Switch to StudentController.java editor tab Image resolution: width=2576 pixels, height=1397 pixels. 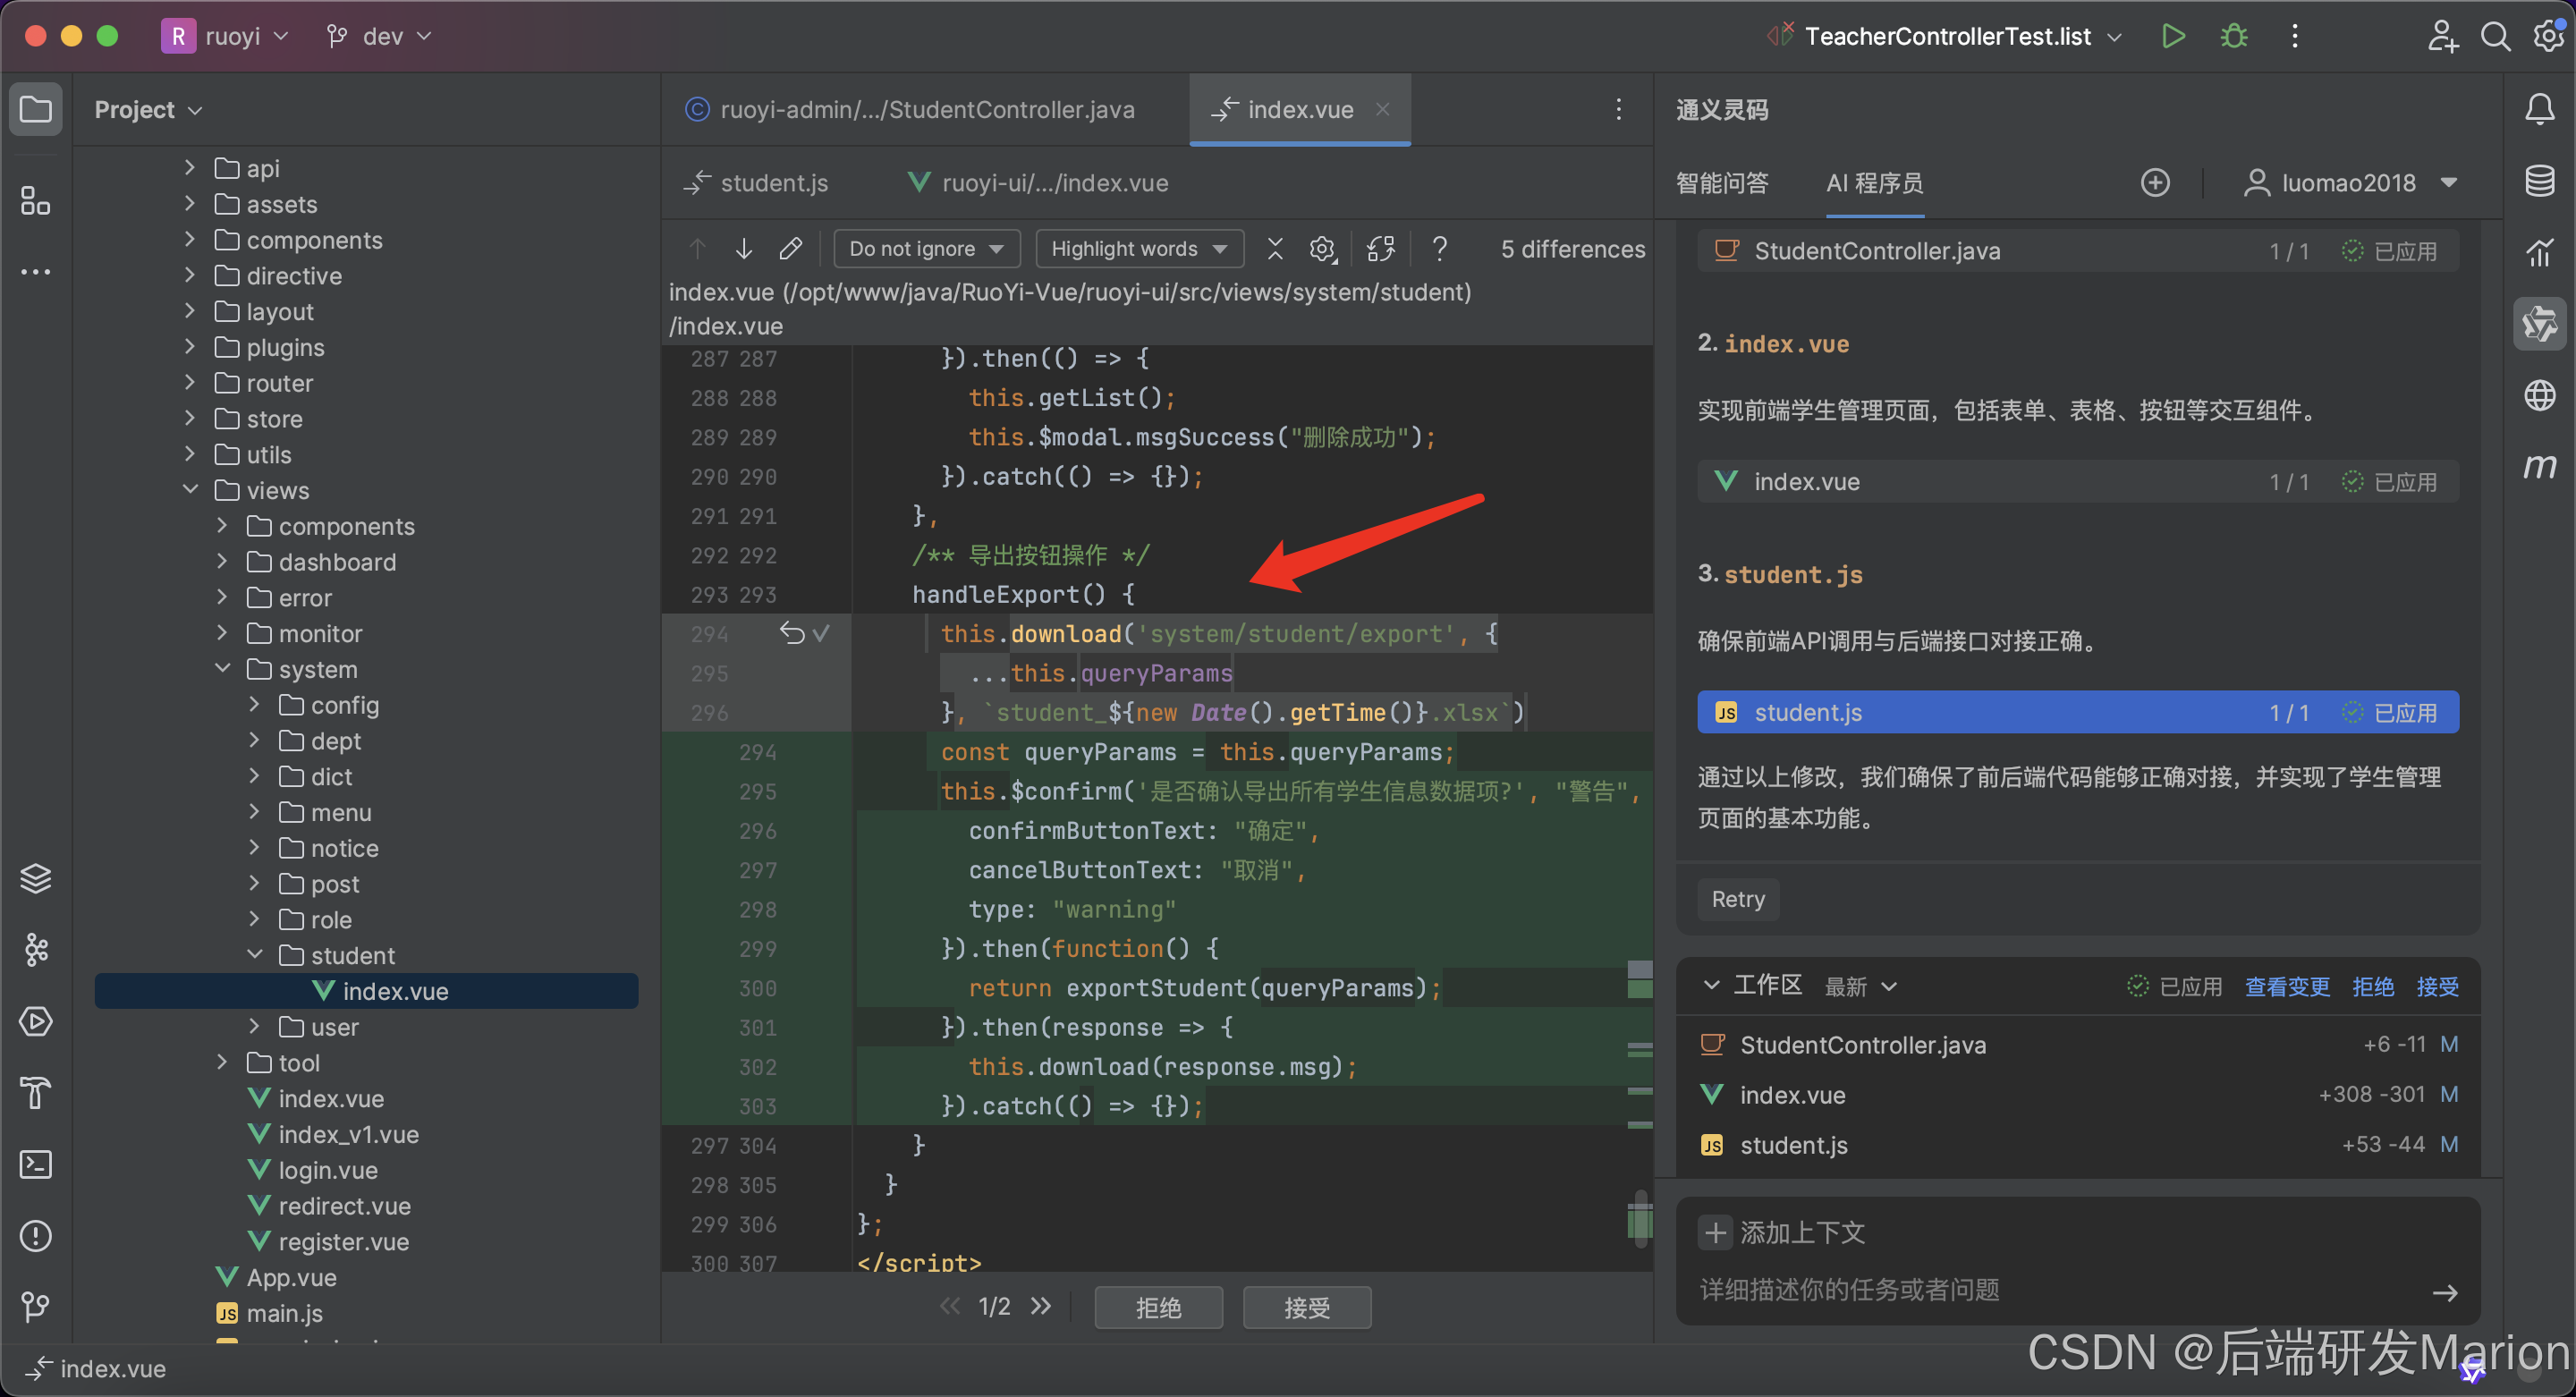[x=925, y=109]
